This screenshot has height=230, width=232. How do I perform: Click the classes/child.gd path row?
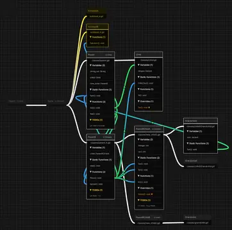click(149, 60)
